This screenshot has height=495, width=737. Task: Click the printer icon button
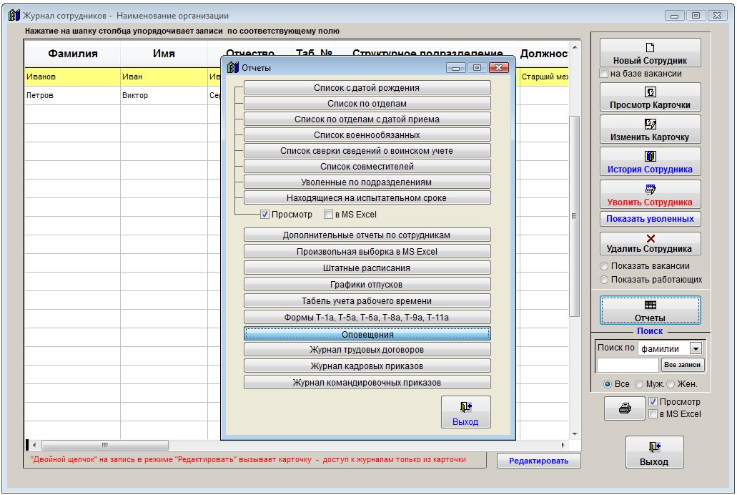(x=625, y=408)
